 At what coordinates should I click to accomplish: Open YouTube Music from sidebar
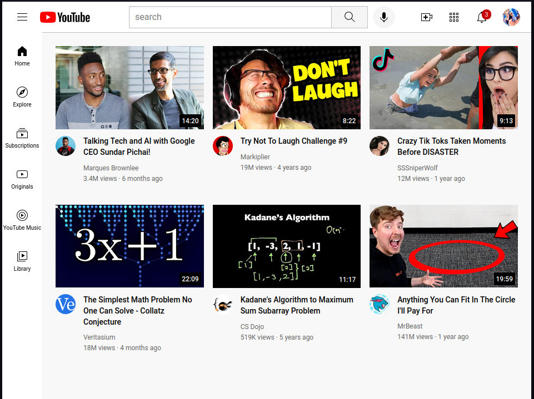(22, 220)
